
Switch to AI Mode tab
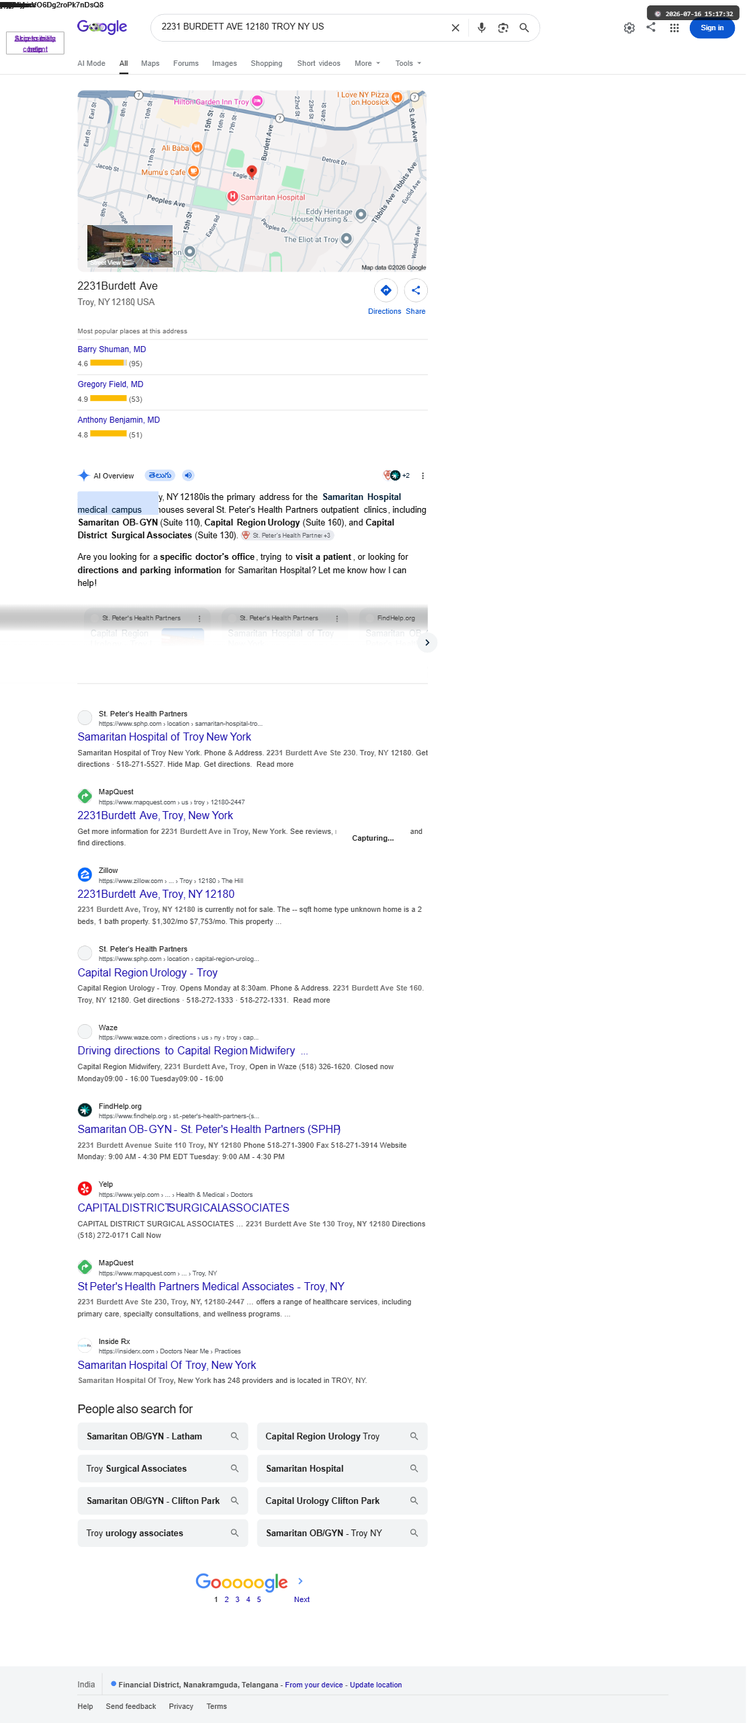click(x=91, y=63)
